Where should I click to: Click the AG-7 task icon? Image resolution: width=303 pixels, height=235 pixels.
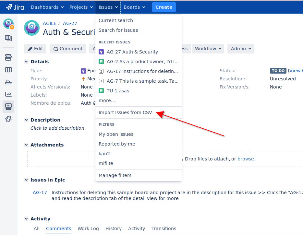tap(101, 81)
